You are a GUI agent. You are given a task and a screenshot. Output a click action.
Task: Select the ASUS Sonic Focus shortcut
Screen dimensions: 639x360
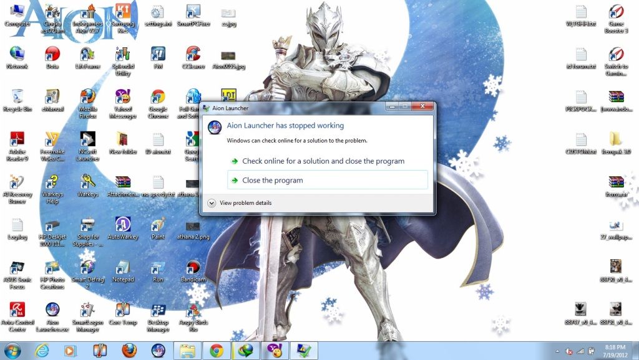tap(17, 275)
